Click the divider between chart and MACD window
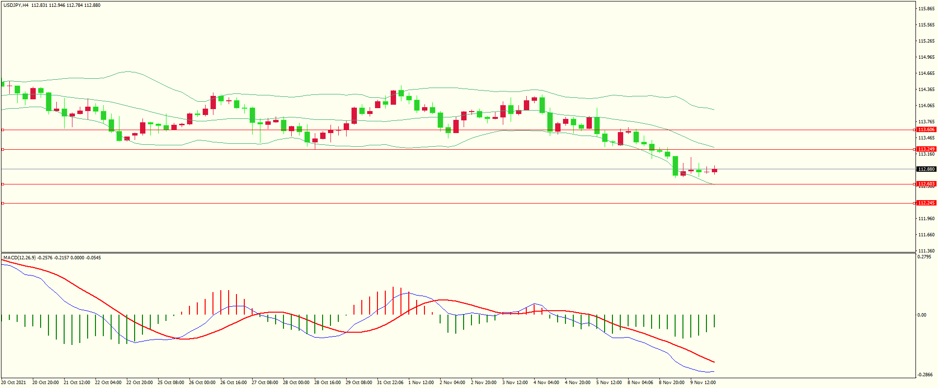Image resolution: width=938 pixels, height=388 pixels. (x=458, y=253)
